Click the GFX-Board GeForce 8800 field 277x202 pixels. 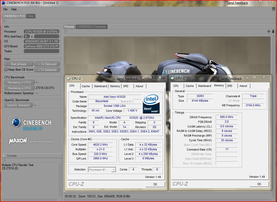tap(42, 46)
